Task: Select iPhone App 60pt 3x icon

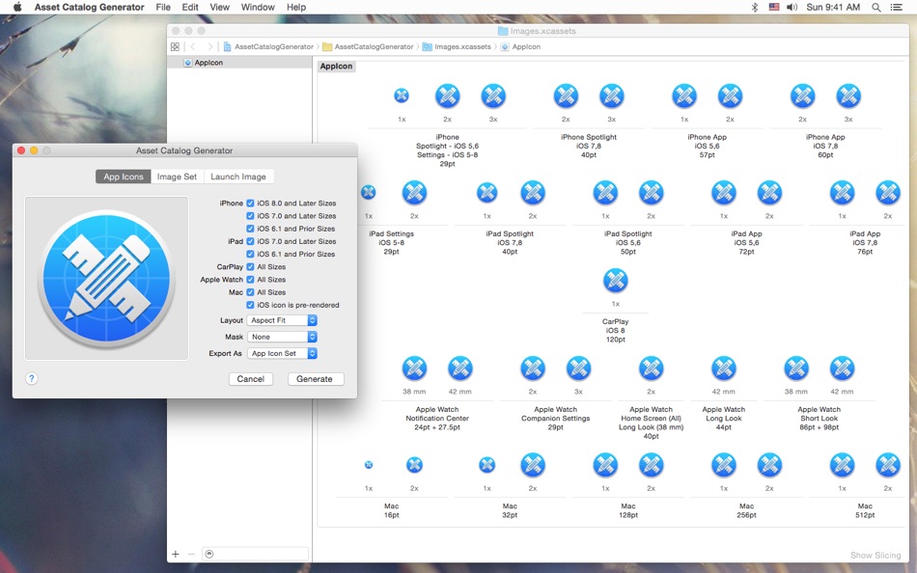Action: pyautogui.click(x=848, y=95)
